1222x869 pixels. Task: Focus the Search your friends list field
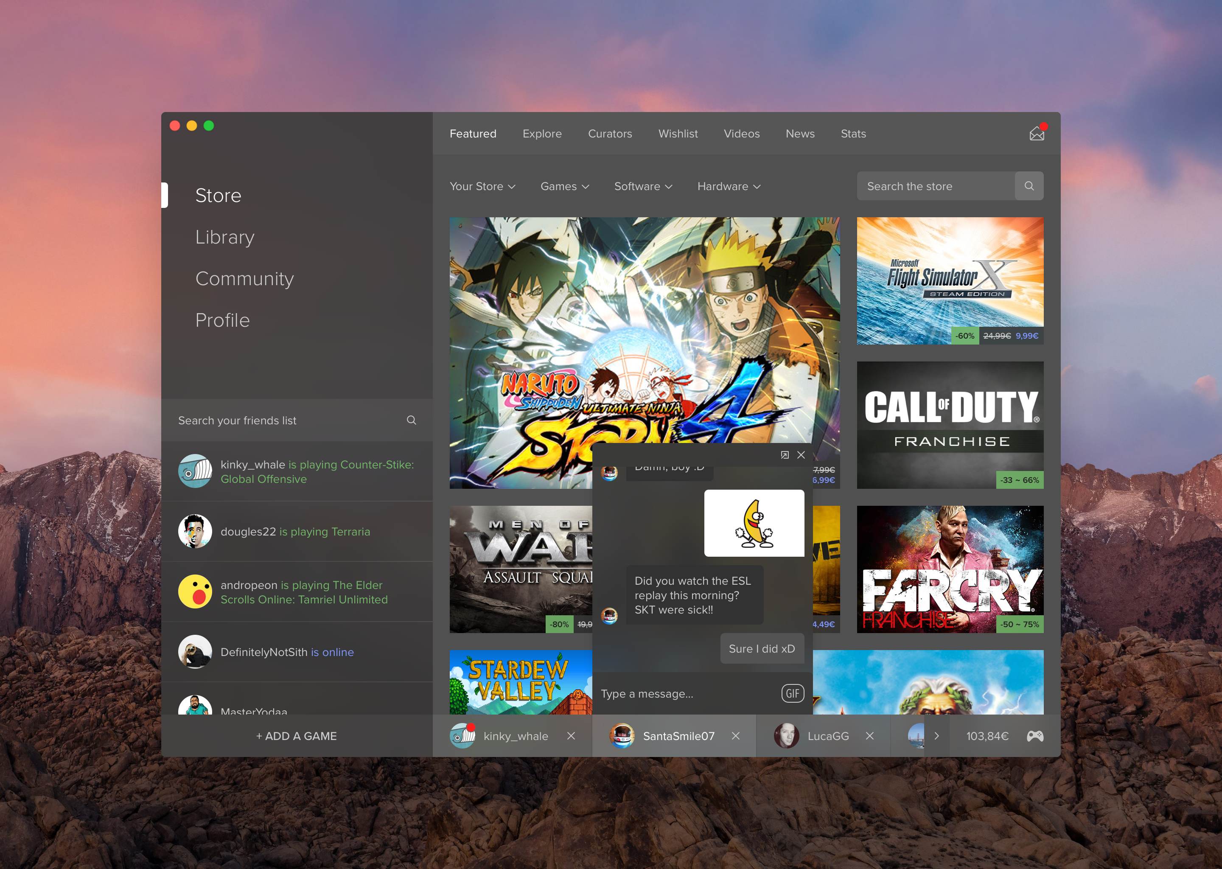[x=297, y=420]
